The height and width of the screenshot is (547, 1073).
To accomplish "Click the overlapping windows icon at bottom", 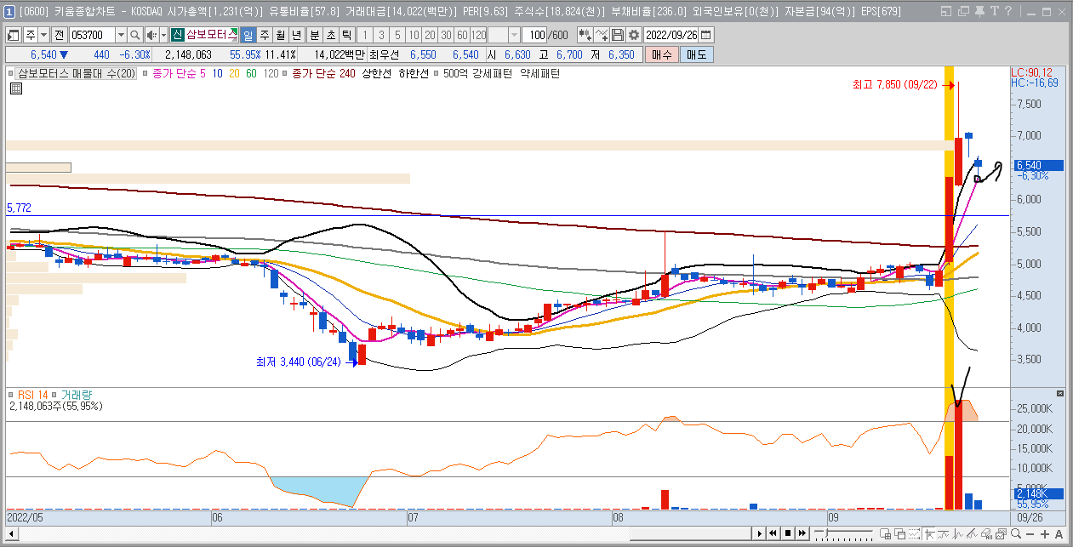I will (900, 534).
